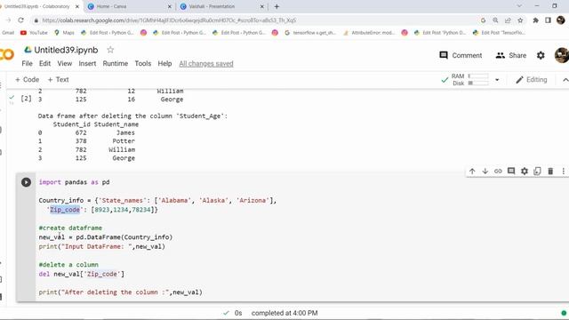This screenshot has width=569, height=320.
Task: Move the cell up with arrow icon
Action: coord(472,172)
